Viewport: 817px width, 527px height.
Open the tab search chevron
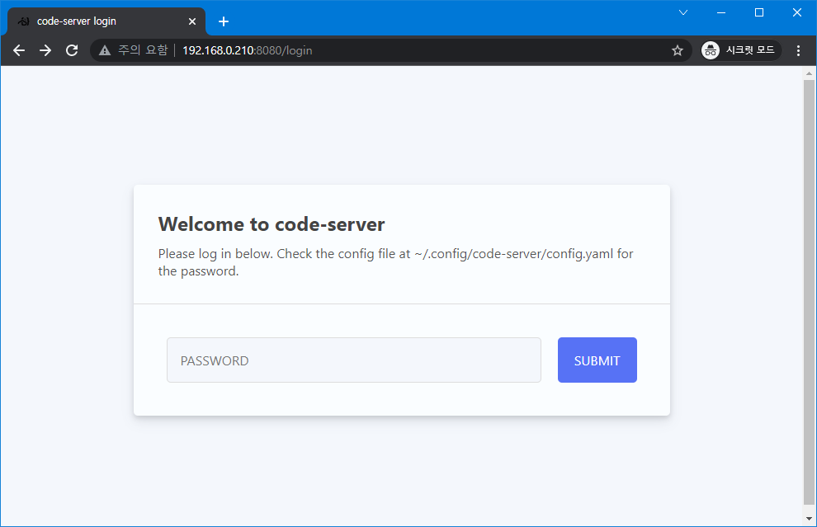[x=683, y=12]
